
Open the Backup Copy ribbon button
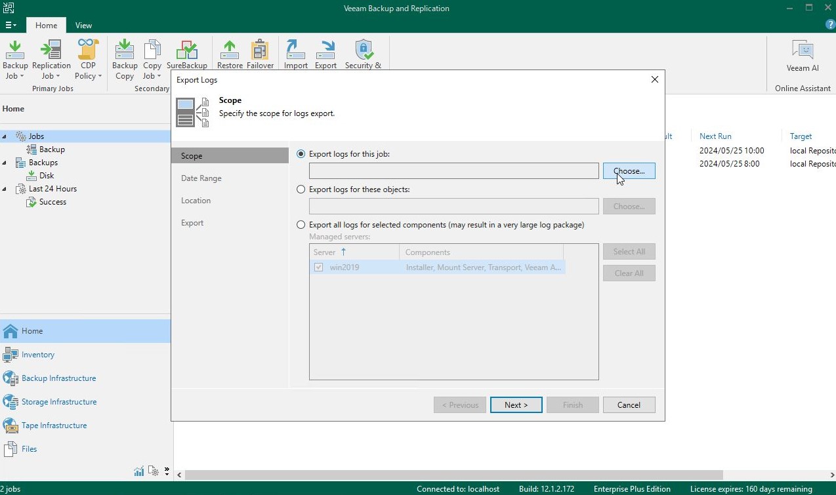point(125,60)
